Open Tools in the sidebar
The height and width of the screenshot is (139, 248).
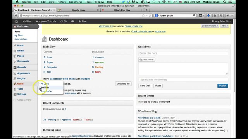pyautogui.click(x=20, y=89)
